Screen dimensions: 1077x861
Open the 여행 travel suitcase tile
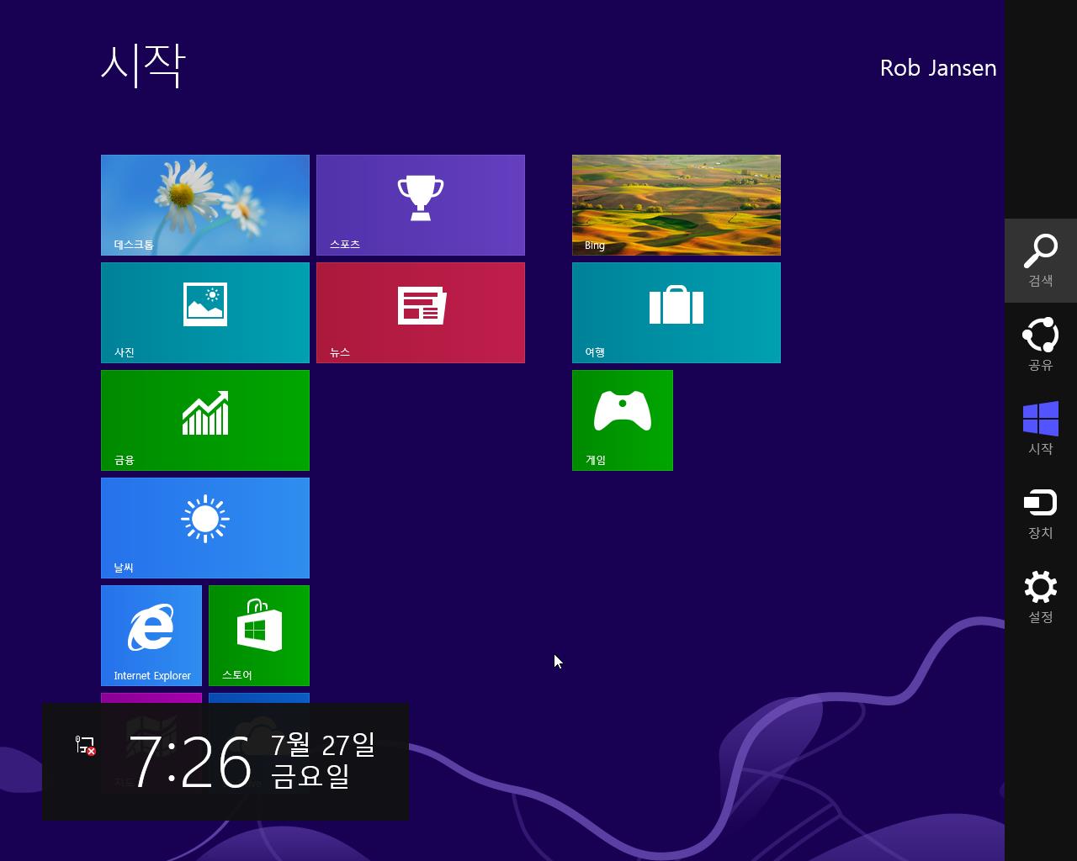click(x=676, y=313)
